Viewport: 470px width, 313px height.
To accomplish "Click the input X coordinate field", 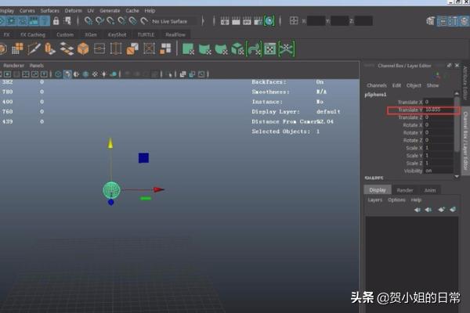I will [316, 21].
